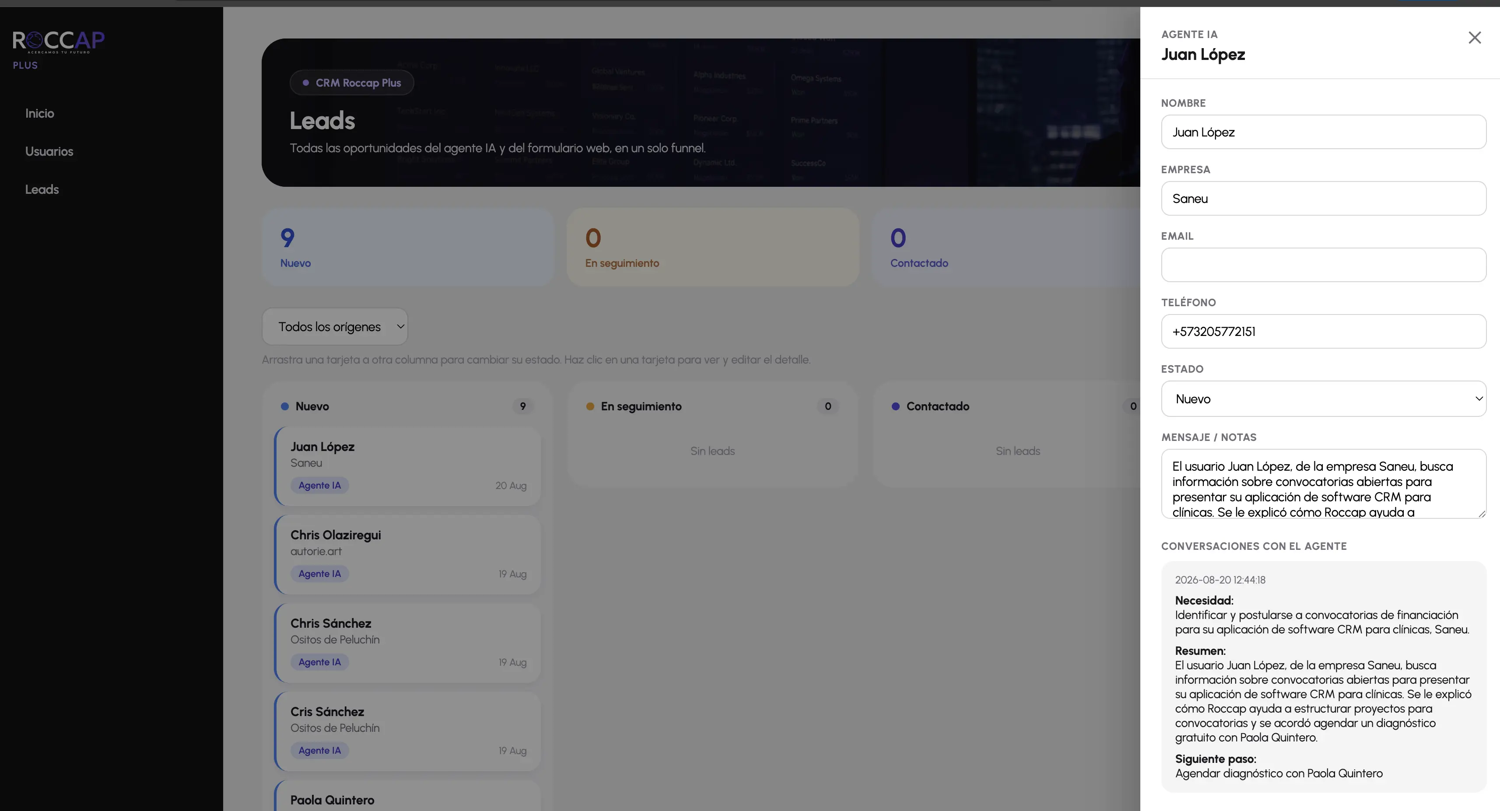Click 'Sin leads' in the Contactado column

pos(1018,451)
